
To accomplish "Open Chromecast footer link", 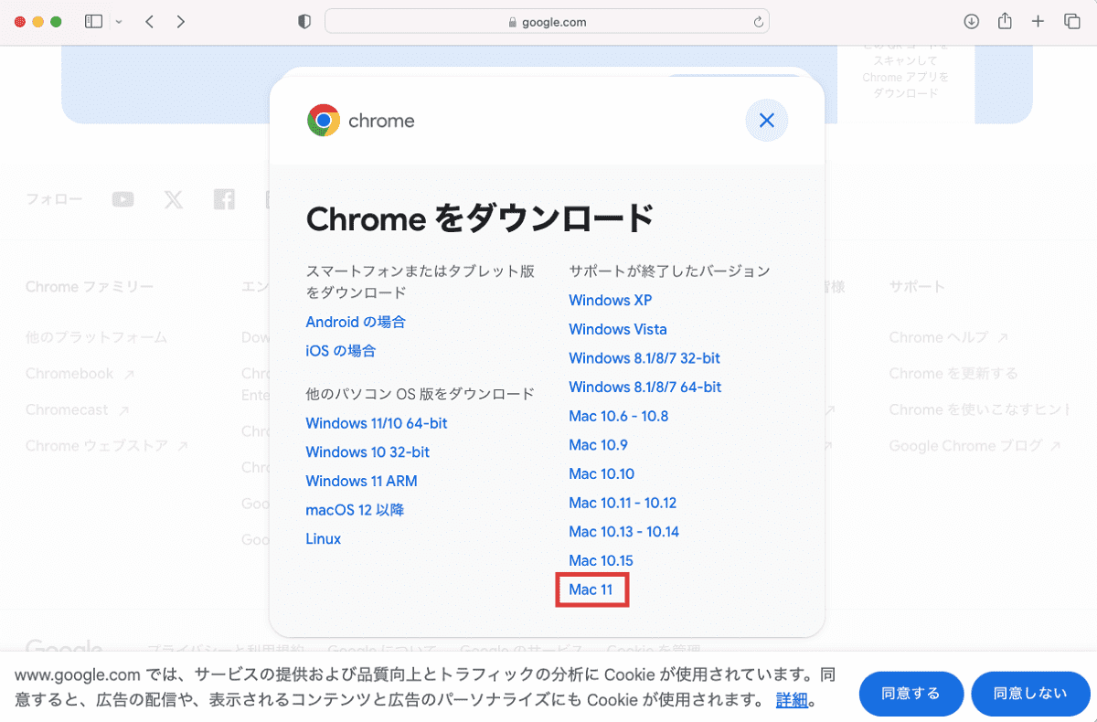I will [78, 410].
